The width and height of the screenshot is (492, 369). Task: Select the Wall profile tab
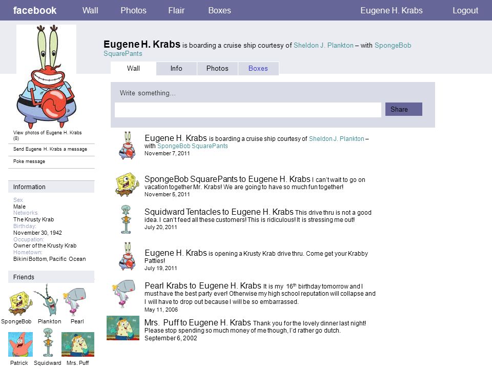click(x=133, y=68)
